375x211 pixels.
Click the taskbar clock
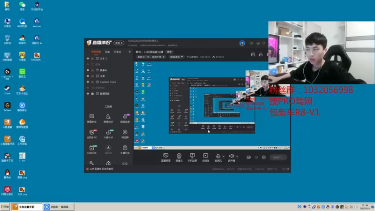click(x=365, y=207)
